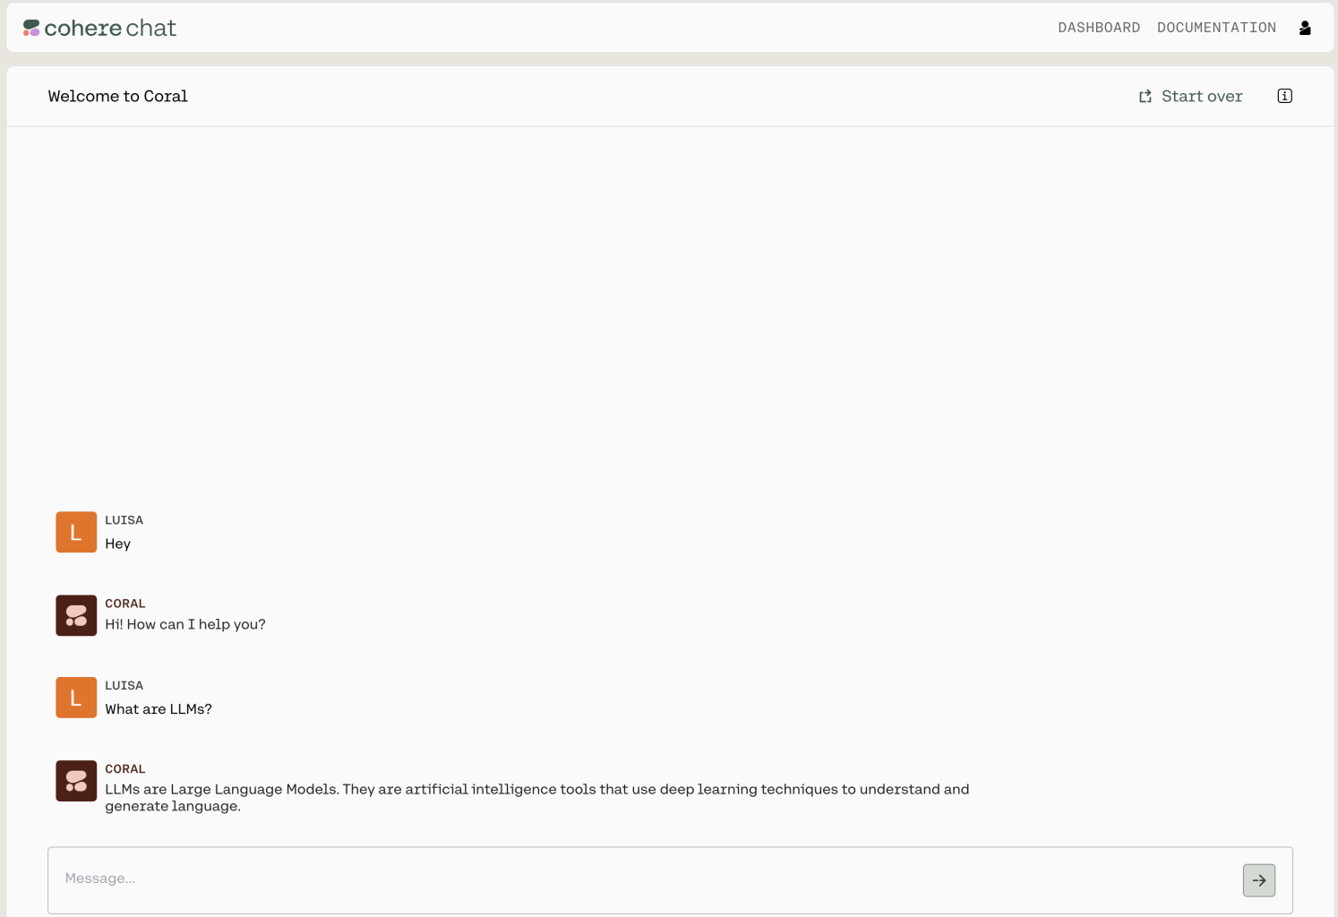The image size is (1338, 917).
Task: Click the reply "Hi! How can I help you?"
Action: [x=185, y=624]
